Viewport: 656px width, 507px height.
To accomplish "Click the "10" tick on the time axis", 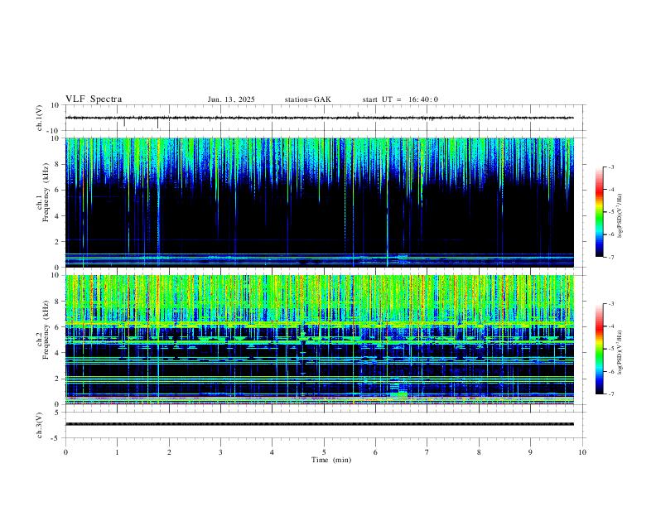I will pos(582,452).
